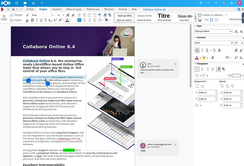244x166 pixels.
Task: Toggle center alignment in the ribbon
Action: [x=85, y=20]
